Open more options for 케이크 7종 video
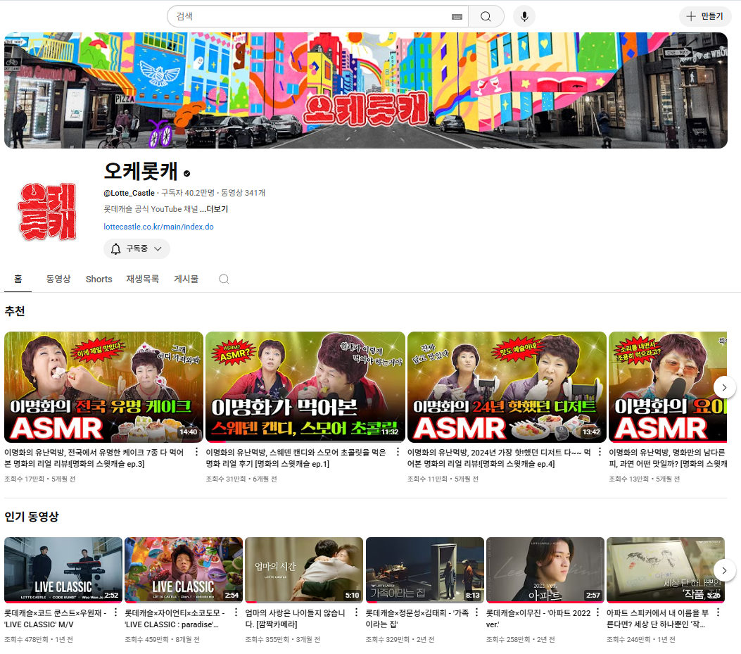Viewport: 741px width, 654px height. (x=196, y=452)
